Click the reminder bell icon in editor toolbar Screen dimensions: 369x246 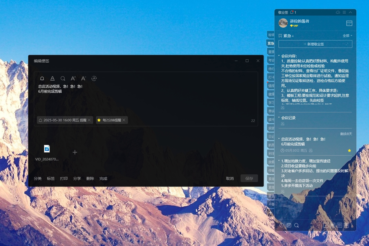click(x=42, y=78)
